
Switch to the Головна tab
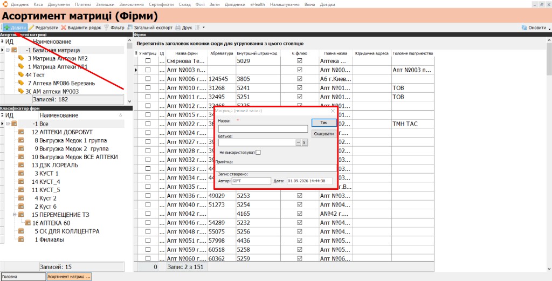point(23,277)
